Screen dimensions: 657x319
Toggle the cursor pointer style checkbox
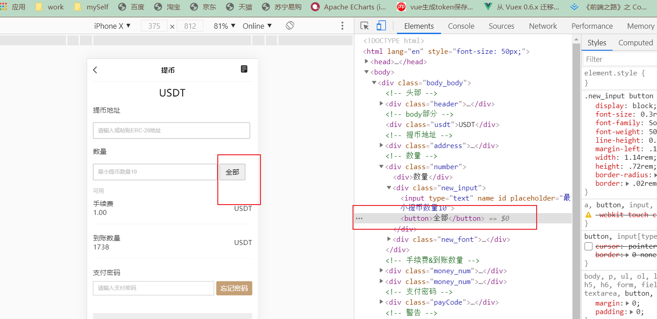pyautogui.click(x=588, y=246)
